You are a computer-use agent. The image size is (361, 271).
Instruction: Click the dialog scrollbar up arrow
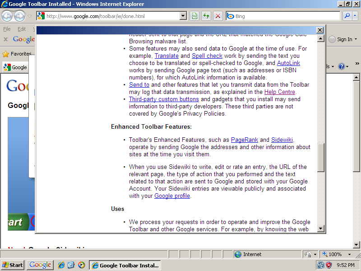321,38
